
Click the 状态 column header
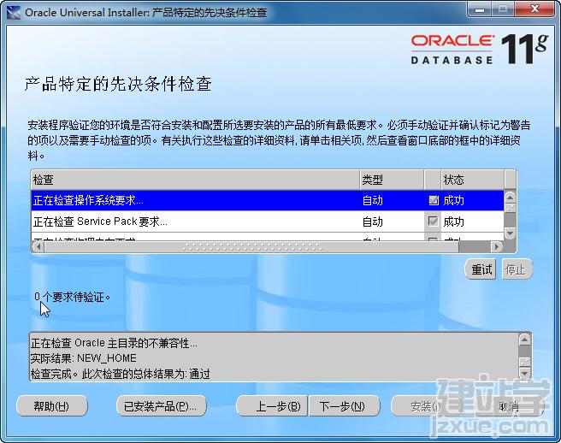click(470, 180)
